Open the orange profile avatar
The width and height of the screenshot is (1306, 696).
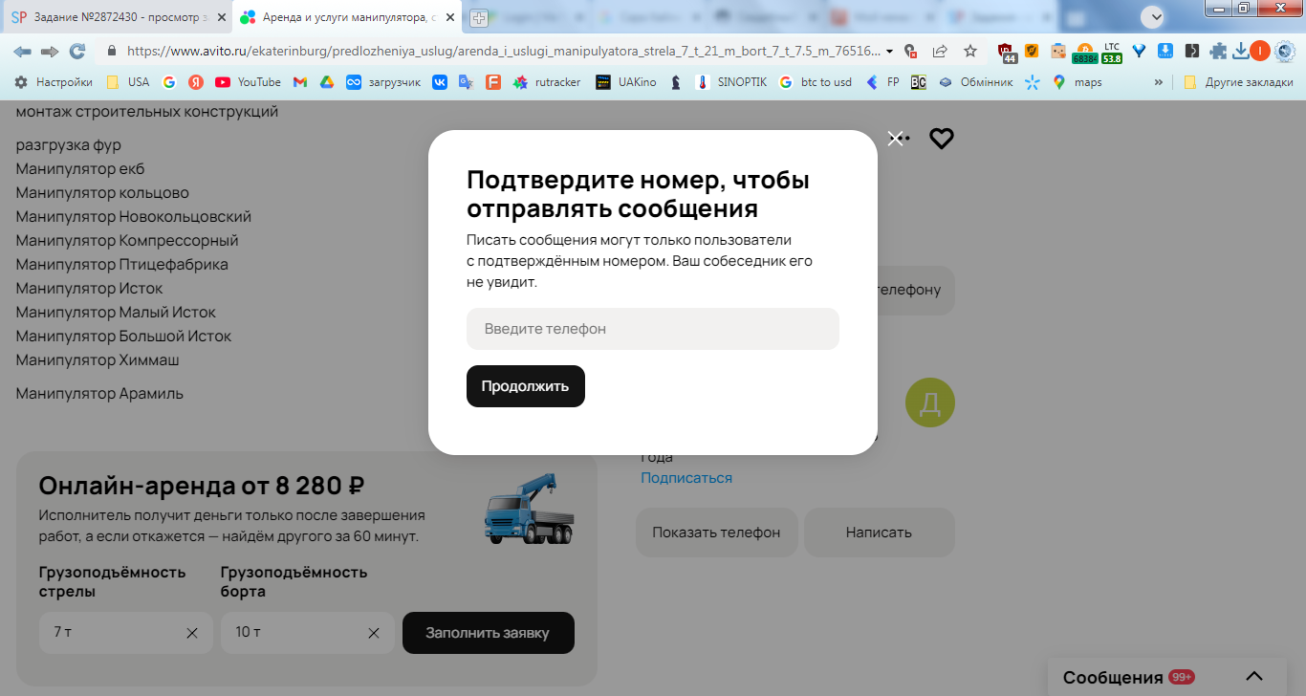click(1260, 51)
